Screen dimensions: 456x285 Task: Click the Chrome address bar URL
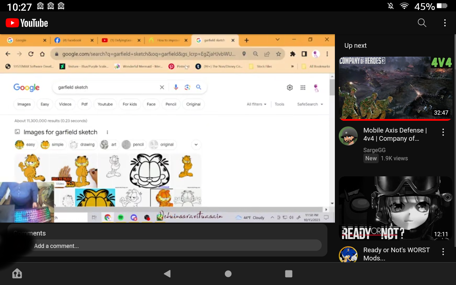coord(149,54)
